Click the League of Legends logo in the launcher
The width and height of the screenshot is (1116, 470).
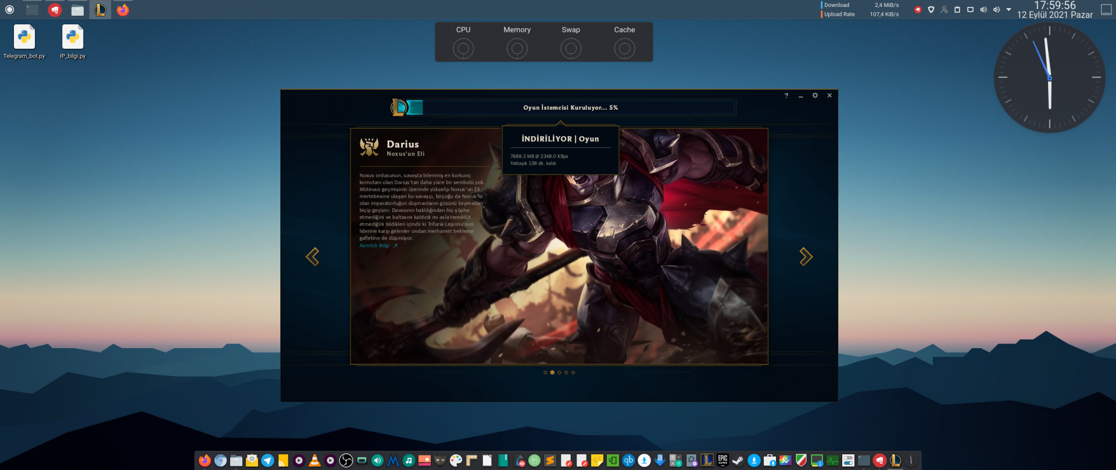[399, 107]
